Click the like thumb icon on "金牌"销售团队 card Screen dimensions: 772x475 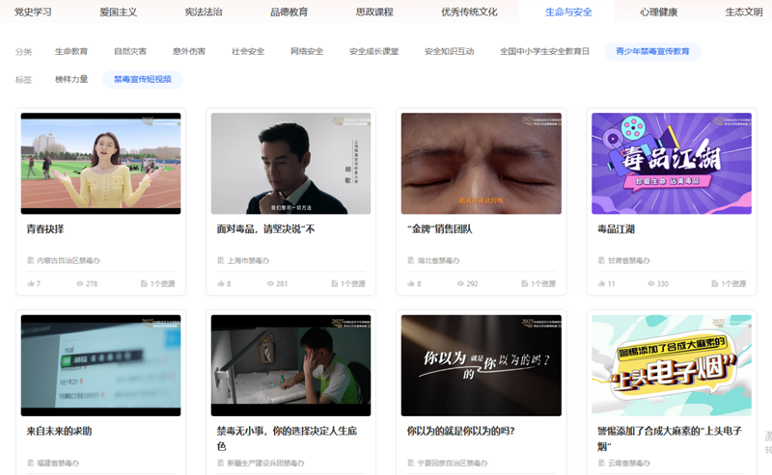tap(410, 284)
